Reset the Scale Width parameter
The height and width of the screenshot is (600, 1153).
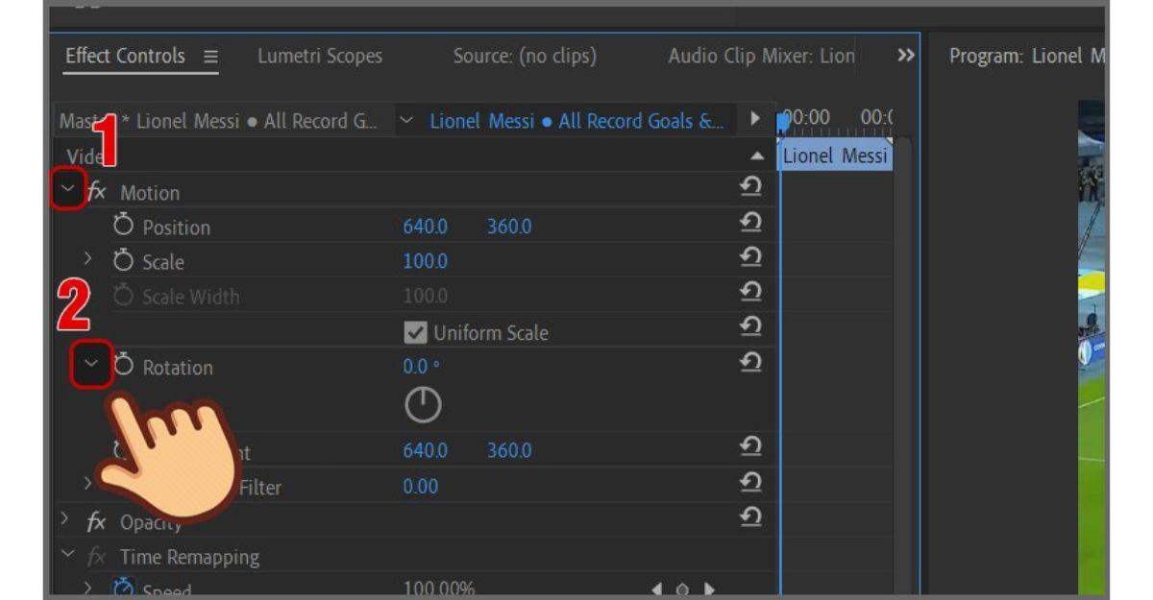tap(751, 292)
